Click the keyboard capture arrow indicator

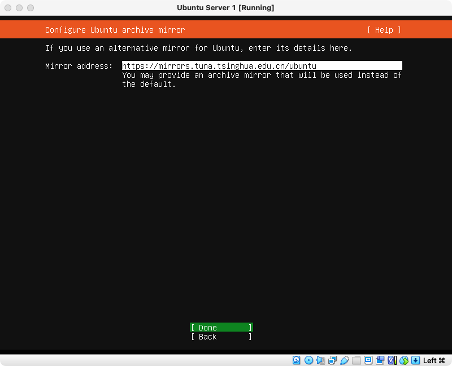click(x=415, y=360)
